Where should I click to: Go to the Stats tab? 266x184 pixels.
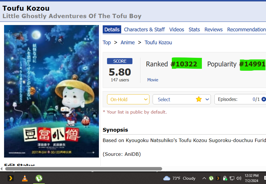[x=194, y=29]
